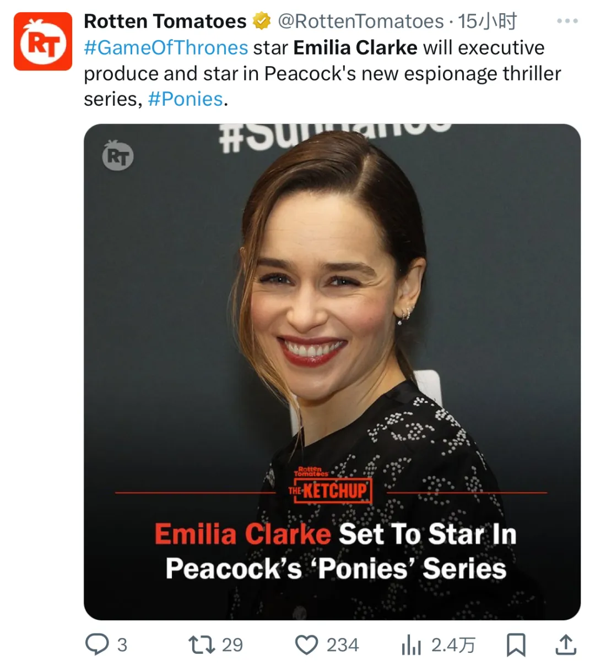Viewport: 595px width, 666px height.
Task: Open the #Ponies hashtag
Action: pos(185,99)
